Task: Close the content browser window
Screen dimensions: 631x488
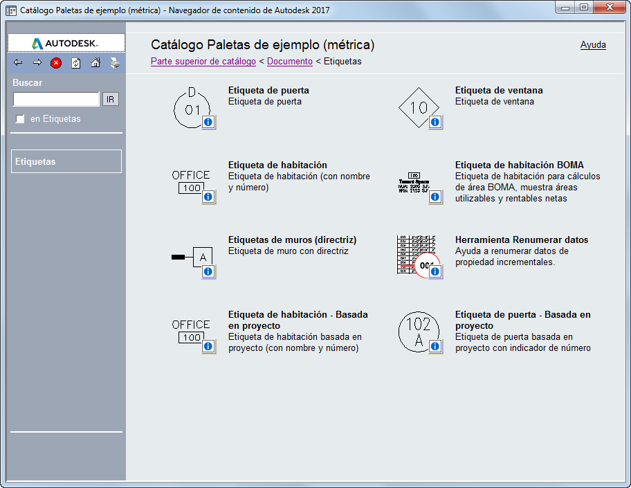Action: pos(610,8)
